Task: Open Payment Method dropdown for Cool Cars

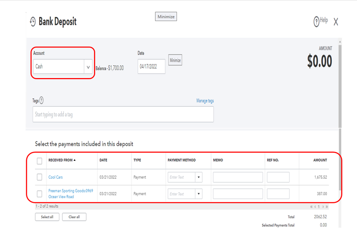Action: click(x=199, y=177)
